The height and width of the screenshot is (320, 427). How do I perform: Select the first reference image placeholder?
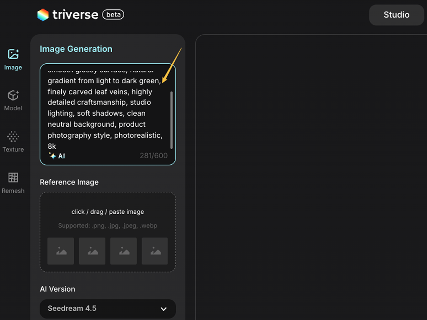click(x=60, y=251)
